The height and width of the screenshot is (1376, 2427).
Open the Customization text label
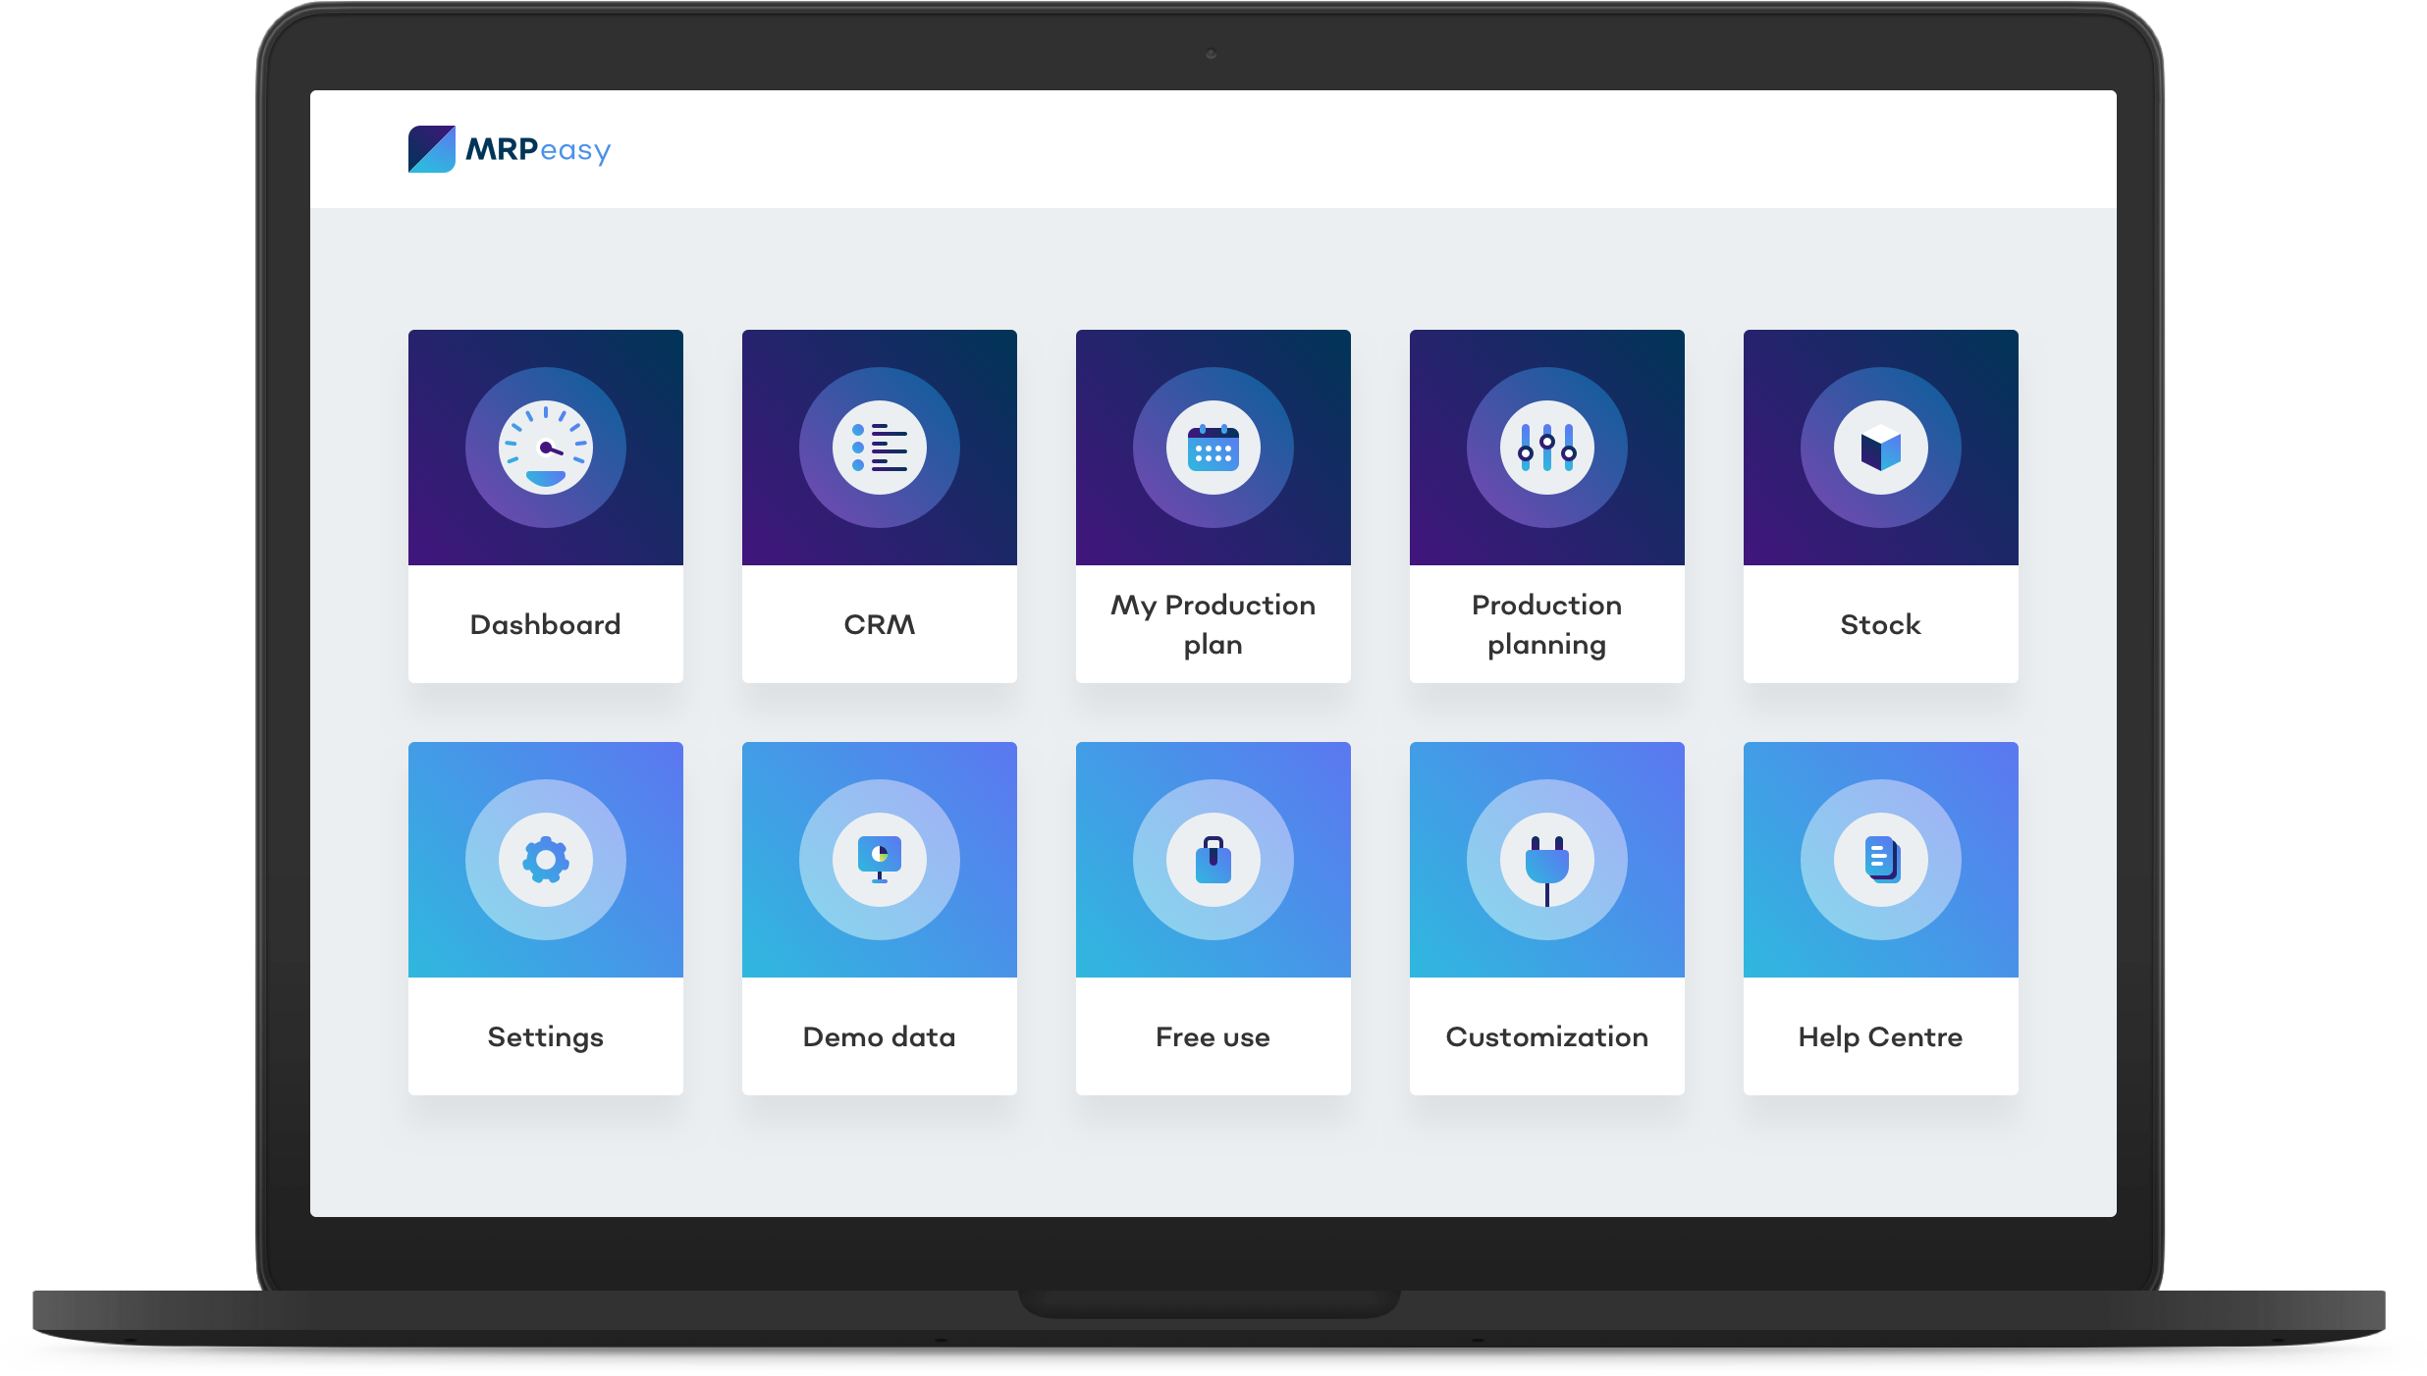point(1547,1036)
